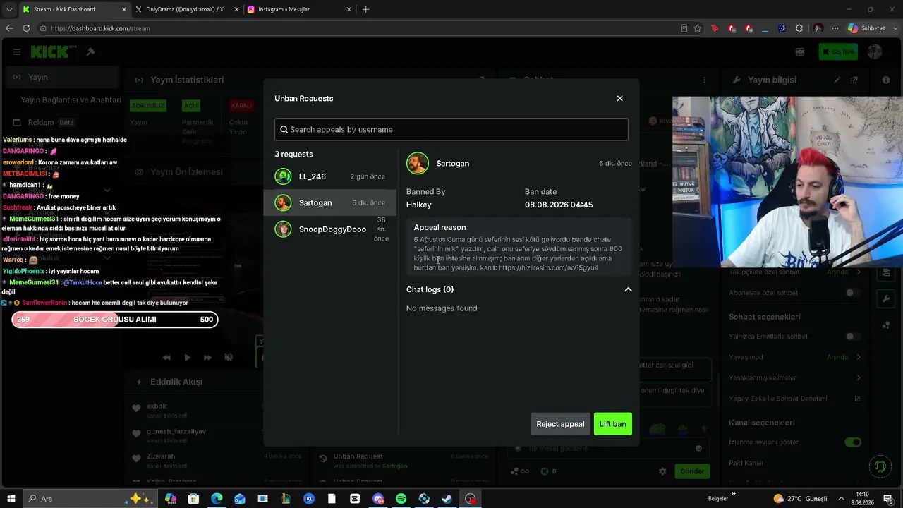Pop out the Yayın bilgisi panel
The image size is (903, 508).
pyautogui.click(x=854, y=80)
